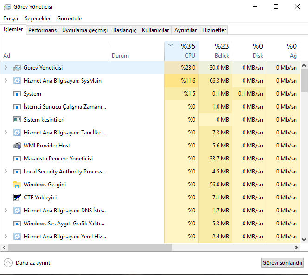Click the Masaüstü Pencere Yöneticisi icon
The width and height of the screenshot is (308, 275).
[x=17, y=159]
